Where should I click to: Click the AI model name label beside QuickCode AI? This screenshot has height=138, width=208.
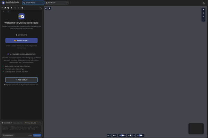pyautogui.click(x=18, y=123)
